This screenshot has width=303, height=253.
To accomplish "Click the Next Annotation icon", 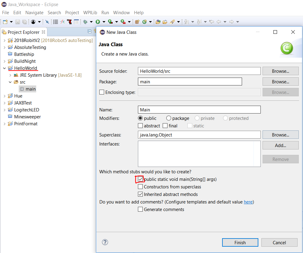I will tap(186, 22).
